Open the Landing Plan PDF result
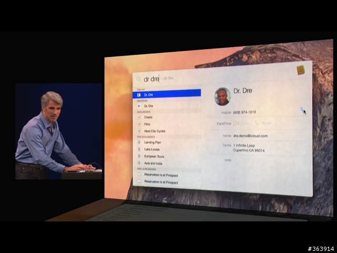Viewport: 337px width, 253px height. pyautogui.click(x=167, y=142)
